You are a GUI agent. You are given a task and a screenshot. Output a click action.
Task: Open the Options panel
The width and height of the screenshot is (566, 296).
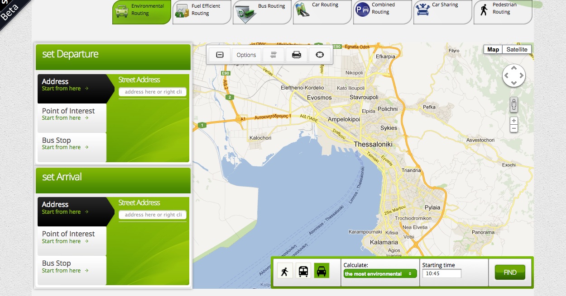pos(246,54)
